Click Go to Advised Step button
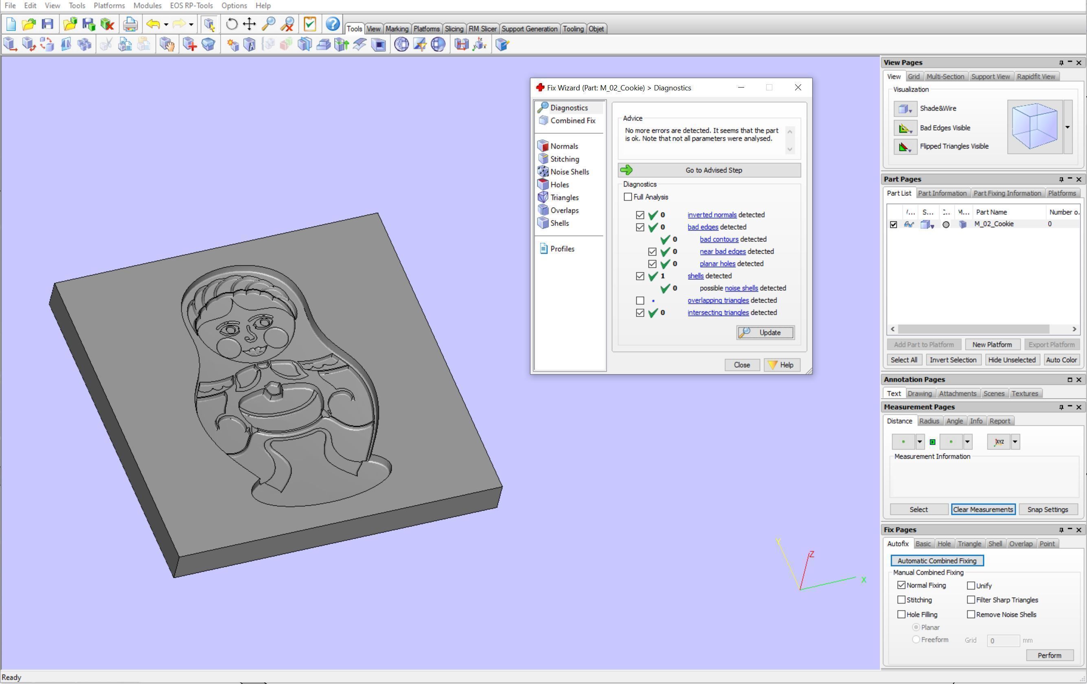Viewport: 1087px width, 684px height. click(x=709, y=170)
